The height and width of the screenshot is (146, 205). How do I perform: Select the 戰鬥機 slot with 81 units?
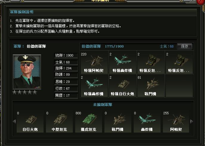(x=151, y=86)
